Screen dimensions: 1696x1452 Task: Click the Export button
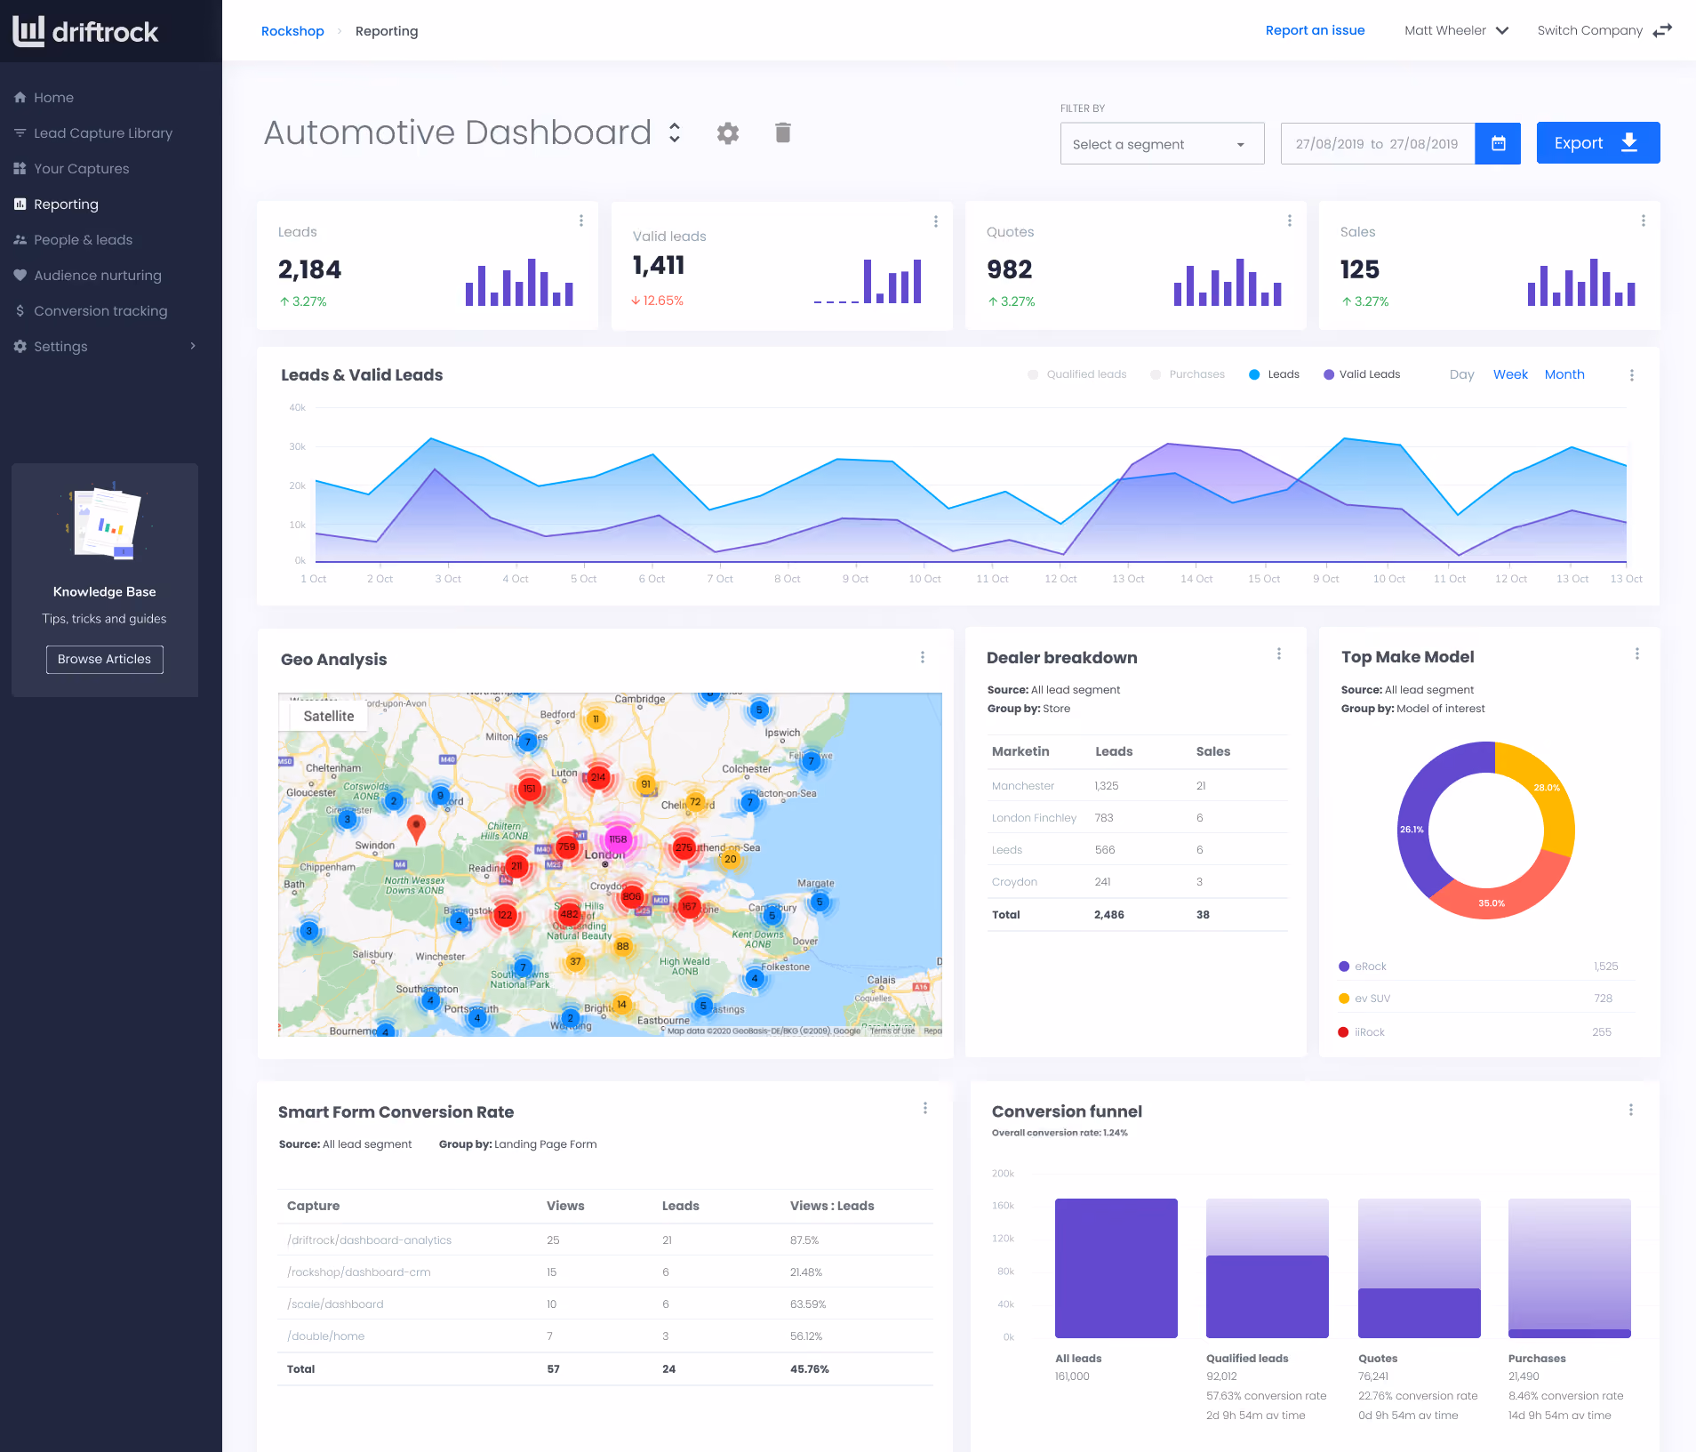click(1597, 143)
